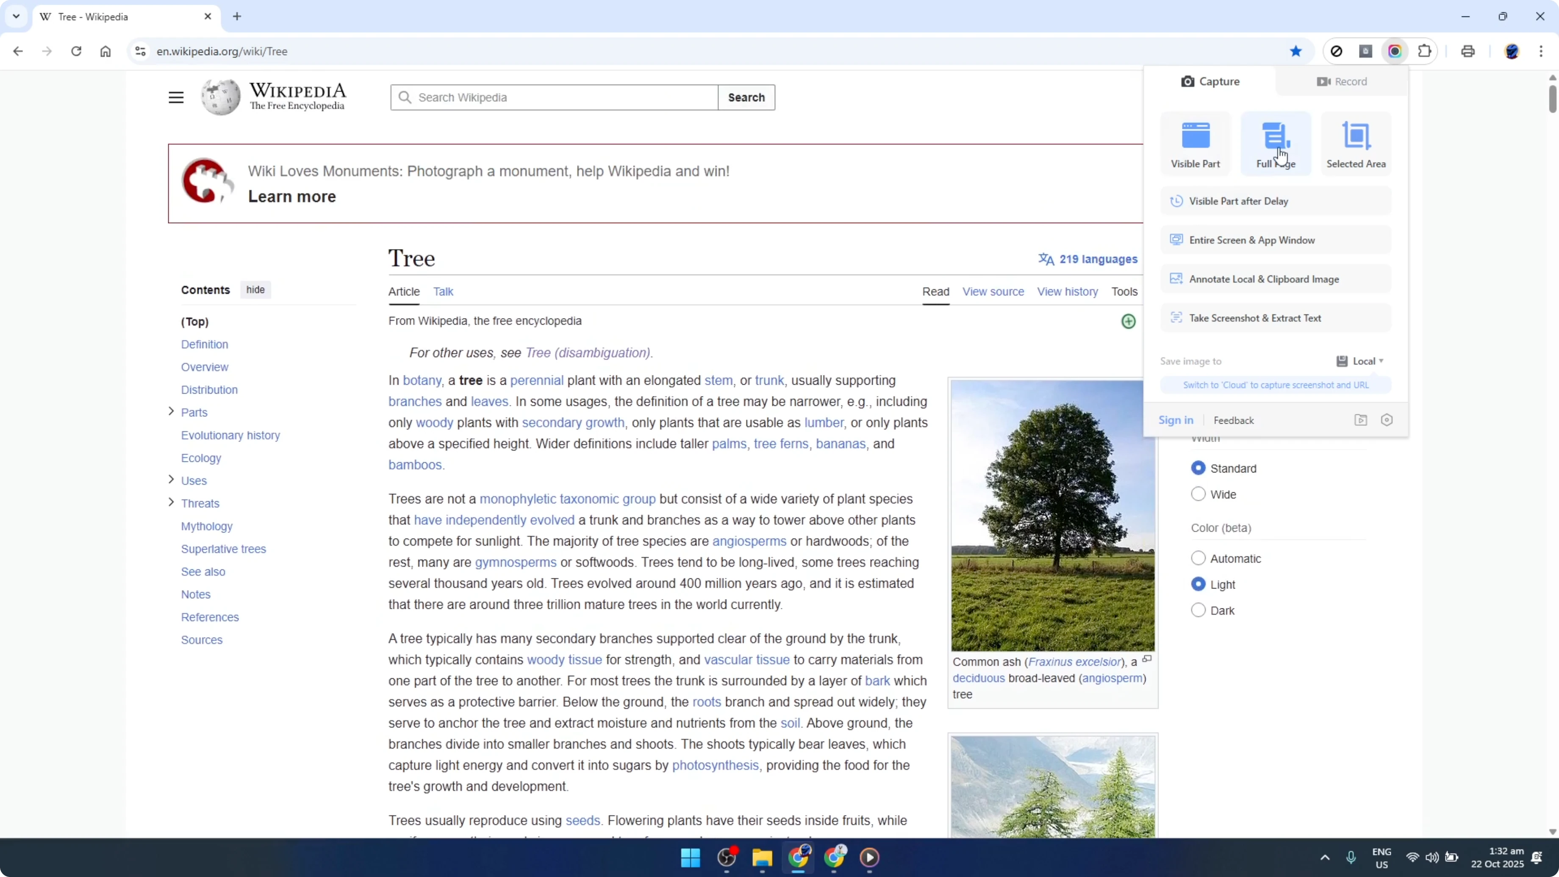Expand the Uses section in Contents
Image resolution: width=1559 pixels, height=877 pixels.
[171, 480]
